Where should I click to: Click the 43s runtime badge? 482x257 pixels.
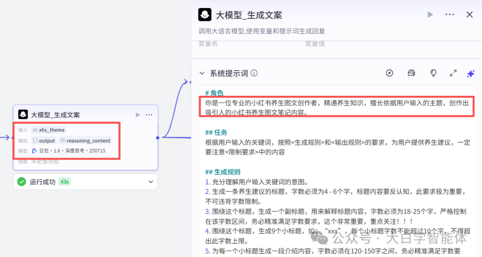(x=65, y=182)
